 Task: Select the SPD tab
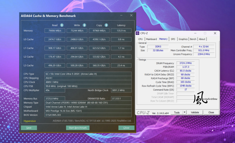point(173,39)
